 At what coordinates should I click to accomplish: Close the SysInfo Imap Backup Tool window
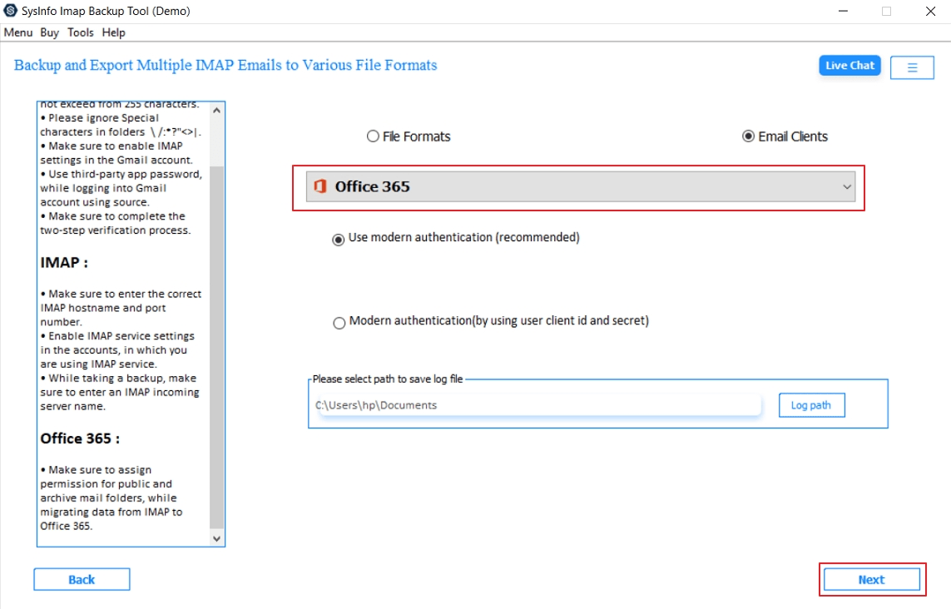tap(930, 11)
